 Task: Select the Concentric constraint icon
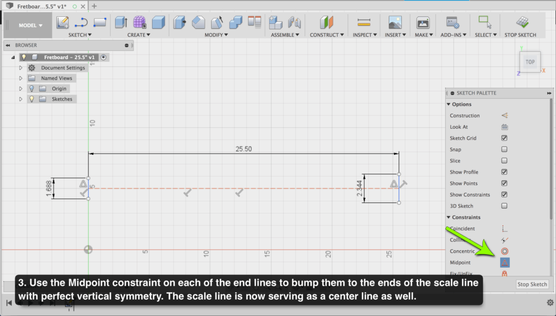pyautogui.click(x=504, y=251)
